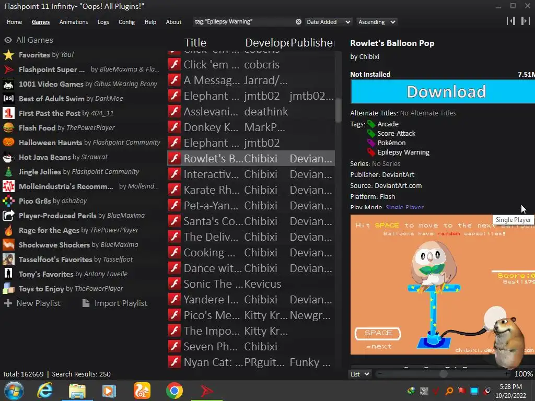Select the 1001 Video Games playlist icon
Screen dimensions: 535x401
(8, 84)
